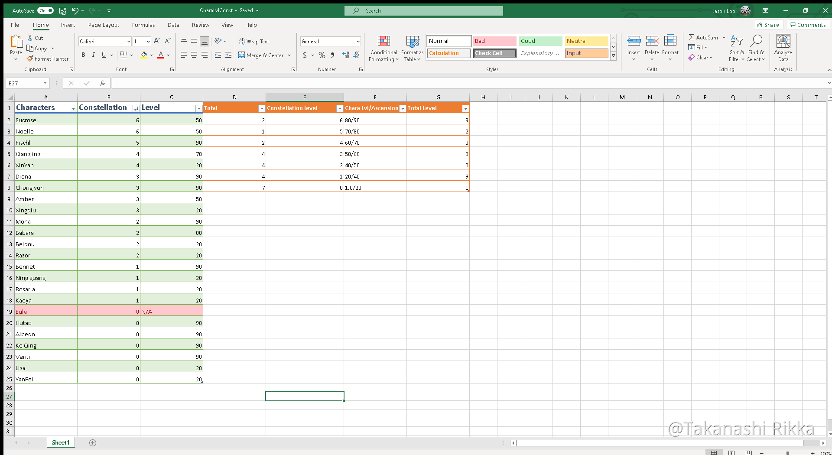Open Conditional Formatting menu
Screen dimensions: 832x455
[383, 49]
